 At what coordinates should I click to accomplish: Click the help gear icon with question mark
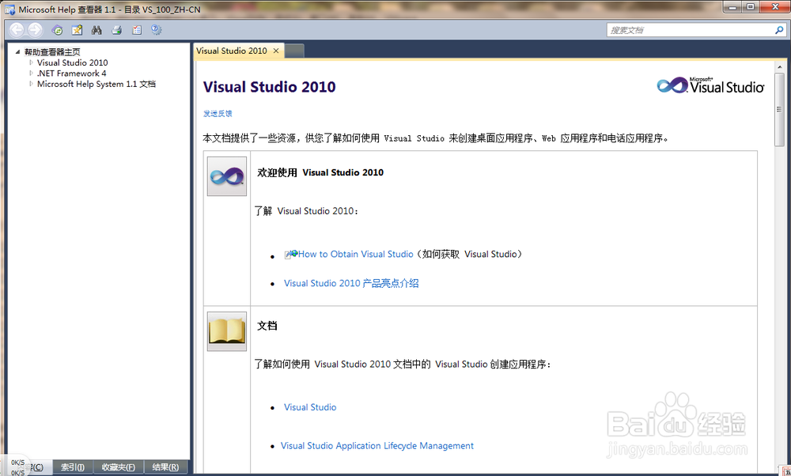(x=155, y=28)
